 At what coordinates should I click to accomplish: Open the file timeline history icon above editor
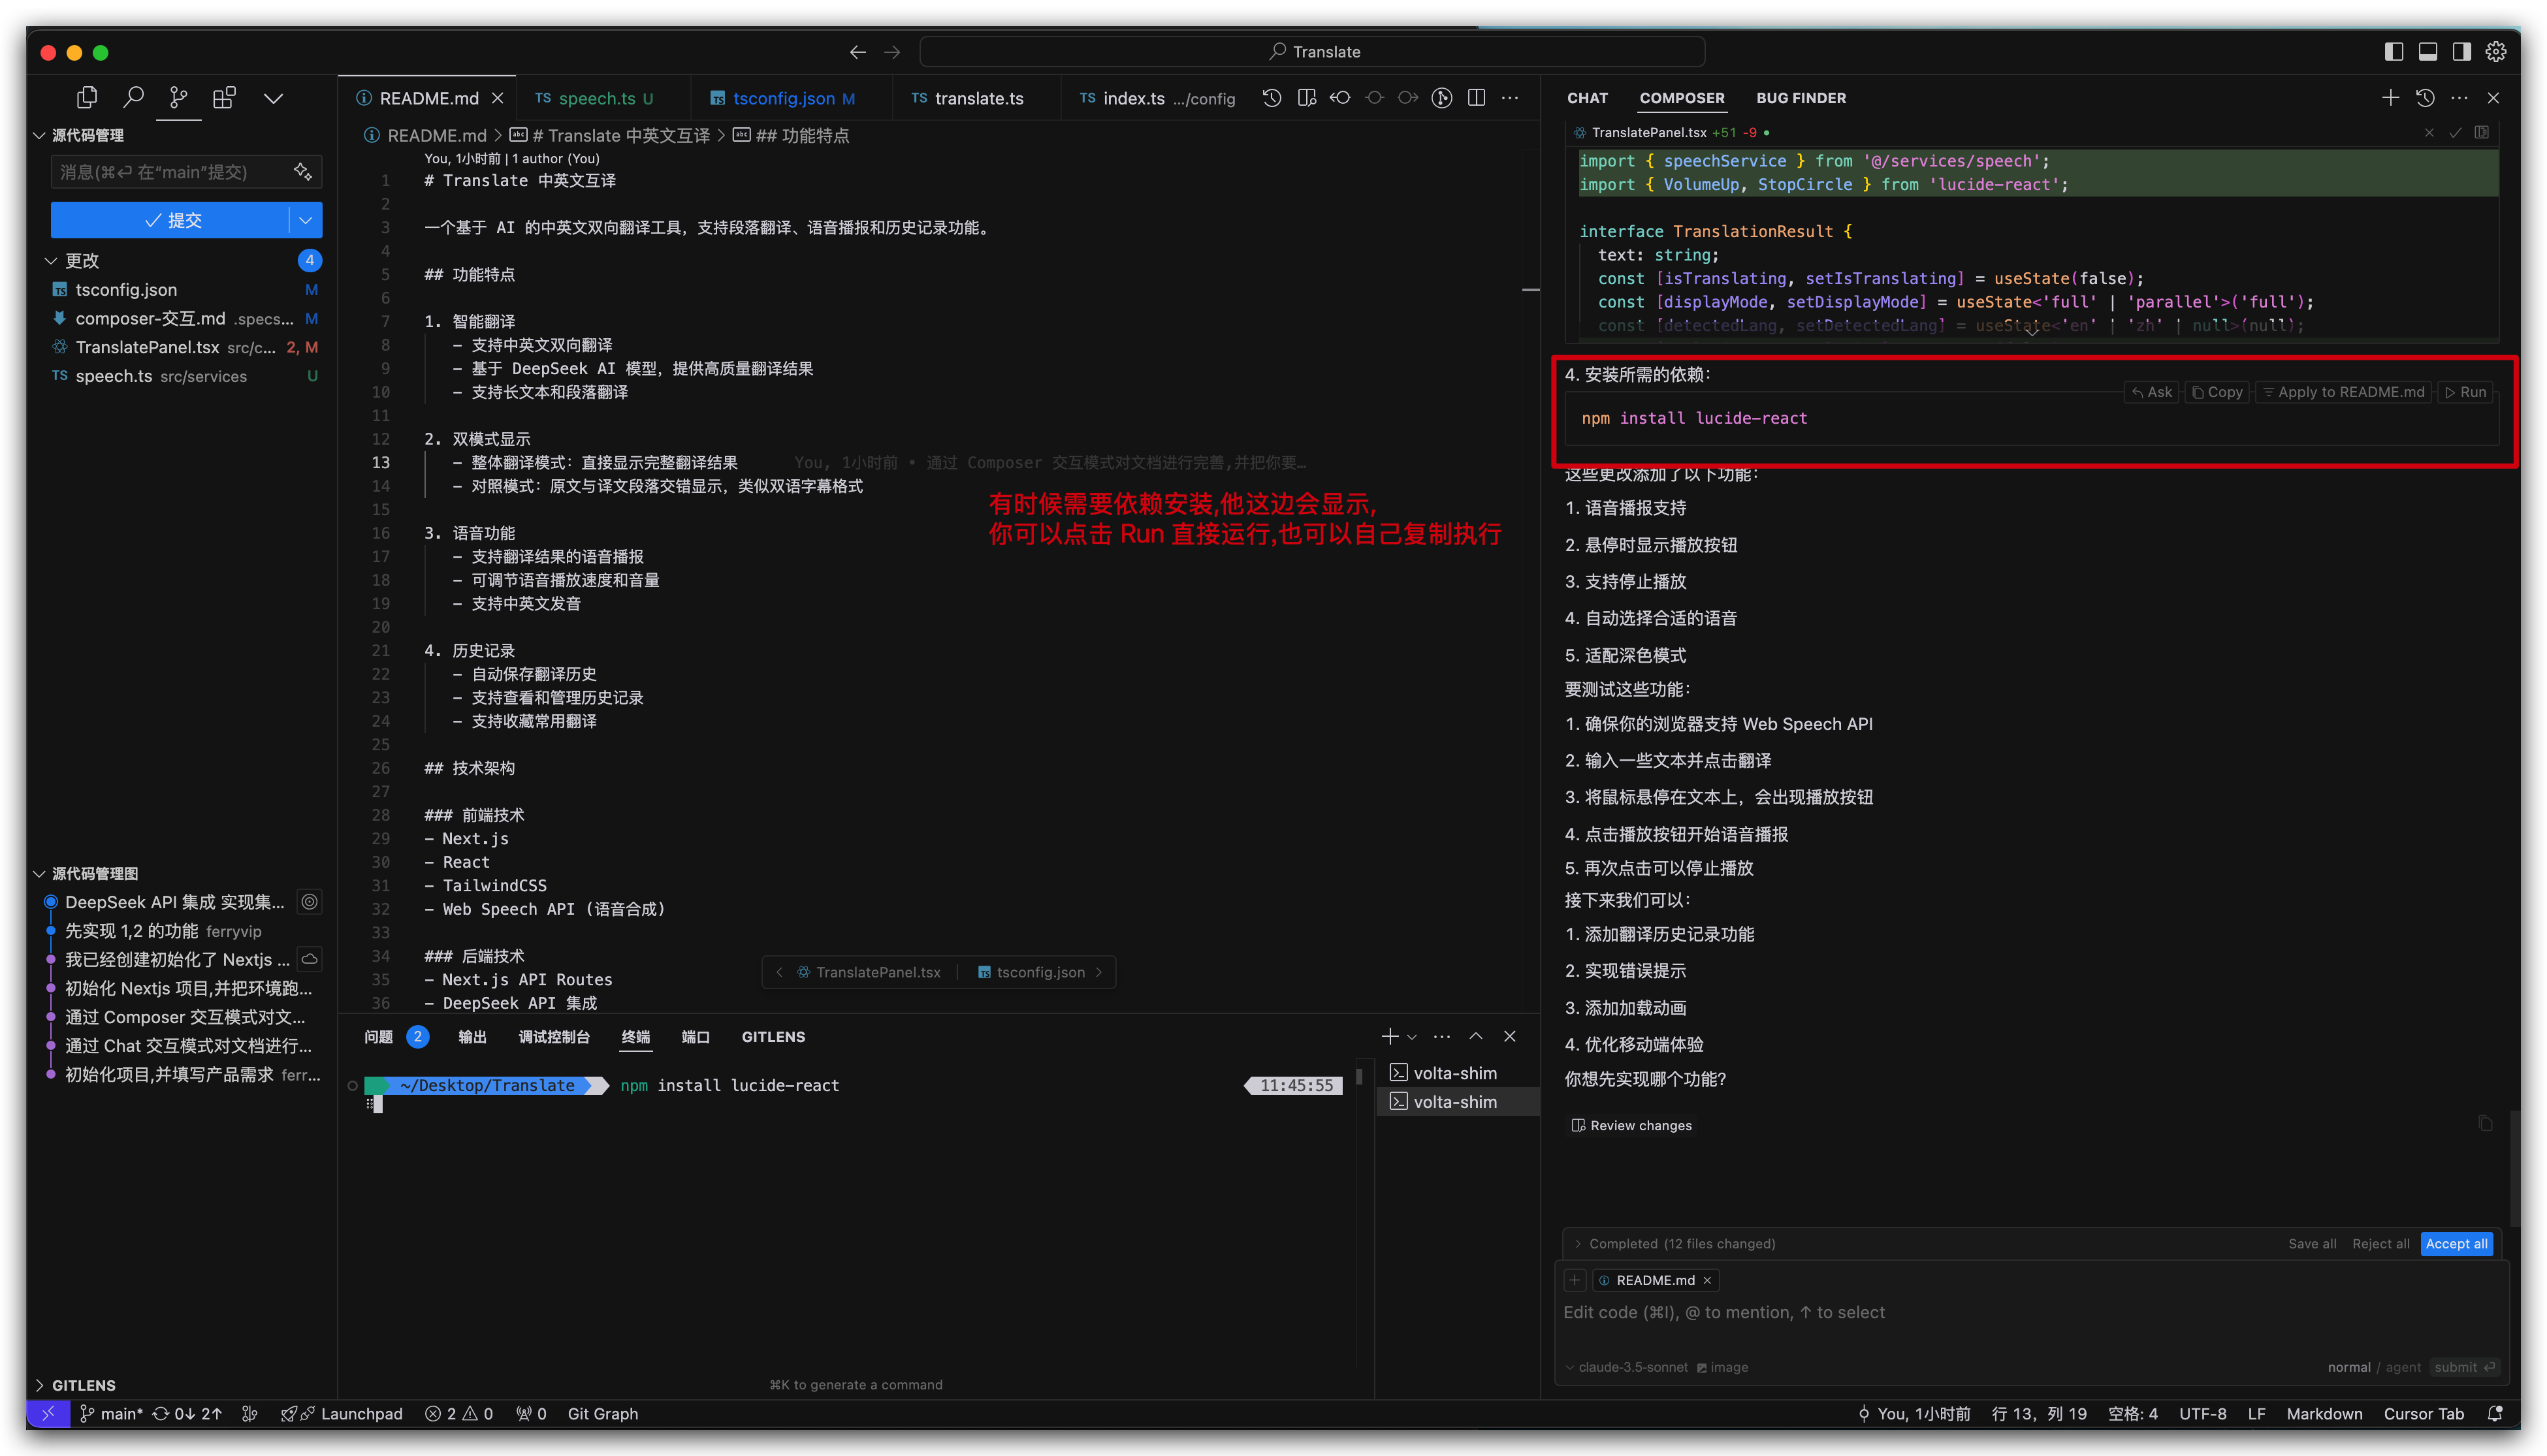[1271, 97]
